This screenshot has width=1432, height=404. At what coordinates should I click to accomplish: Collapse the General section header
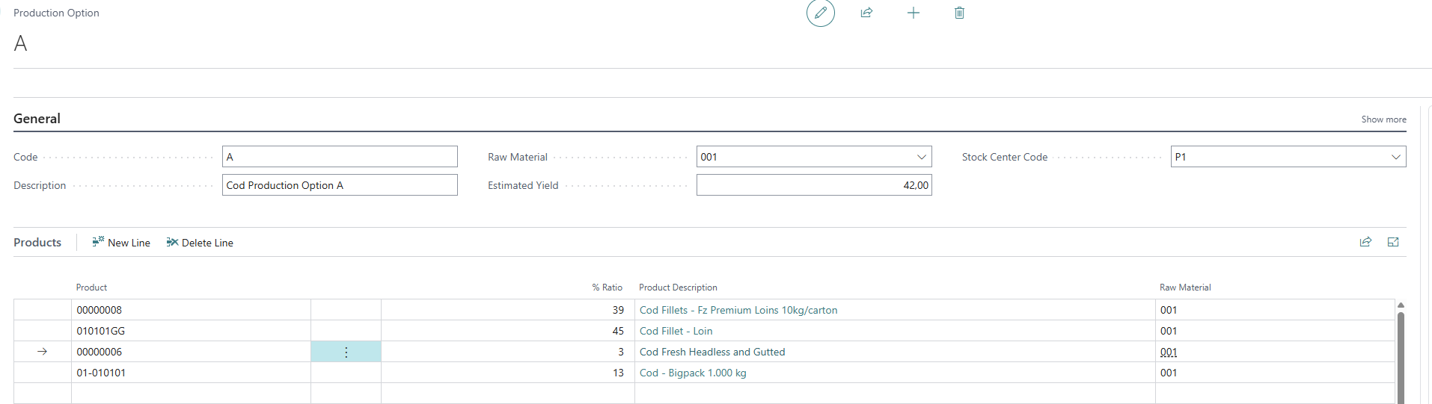tap(37, 119)
